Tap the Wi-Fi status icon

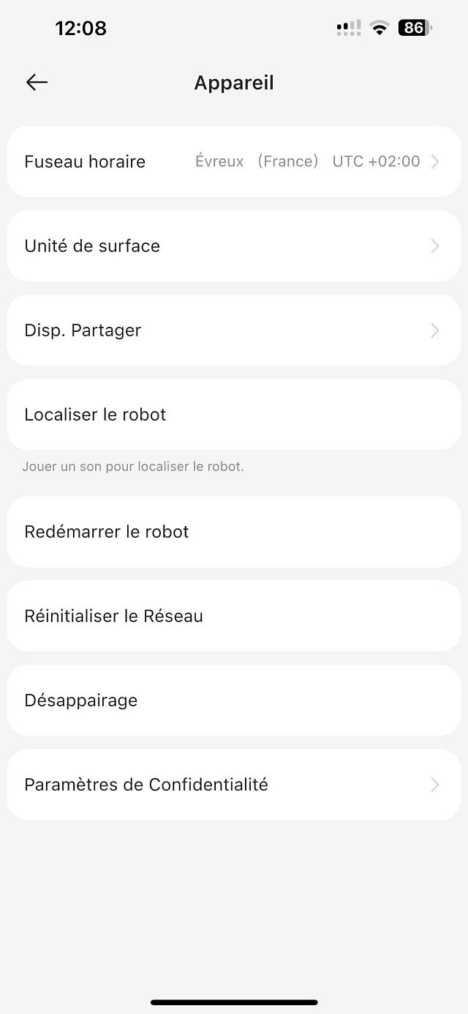coord(379,28)
